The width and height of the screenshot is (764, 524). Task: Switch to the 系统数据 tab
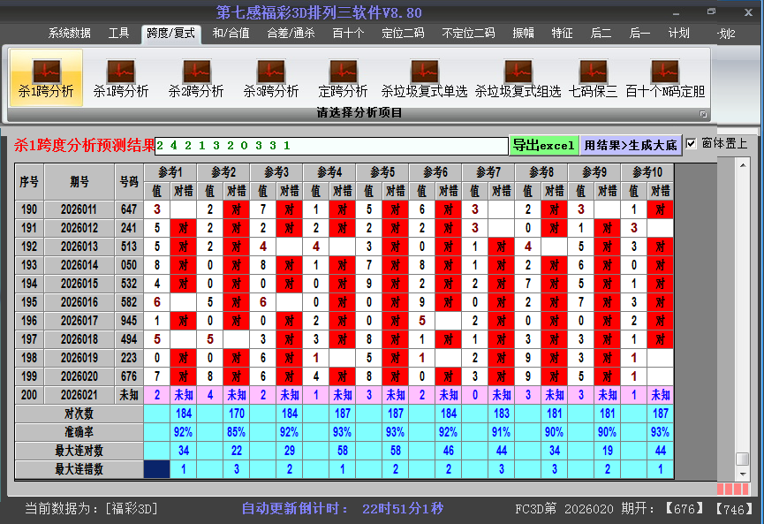coord(70,34)
